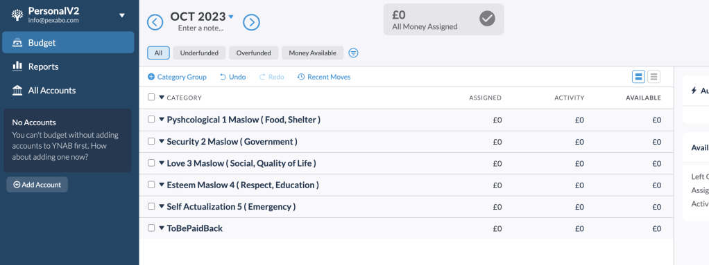Add a new Category Group
Viewport: 709px width, 265px height.
[x=178, y=77]
